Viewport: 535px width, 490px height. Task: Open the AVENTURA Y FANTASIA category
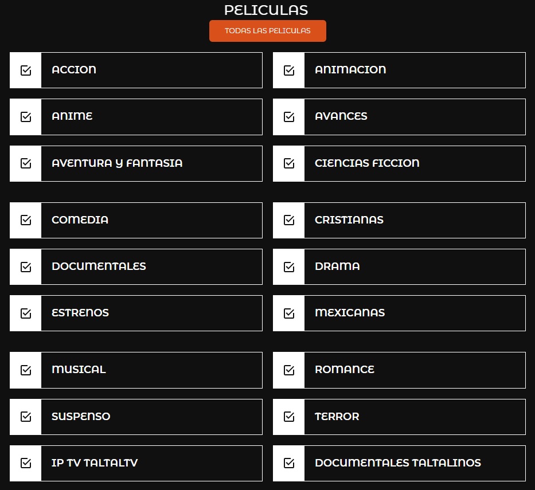point(117,163)
